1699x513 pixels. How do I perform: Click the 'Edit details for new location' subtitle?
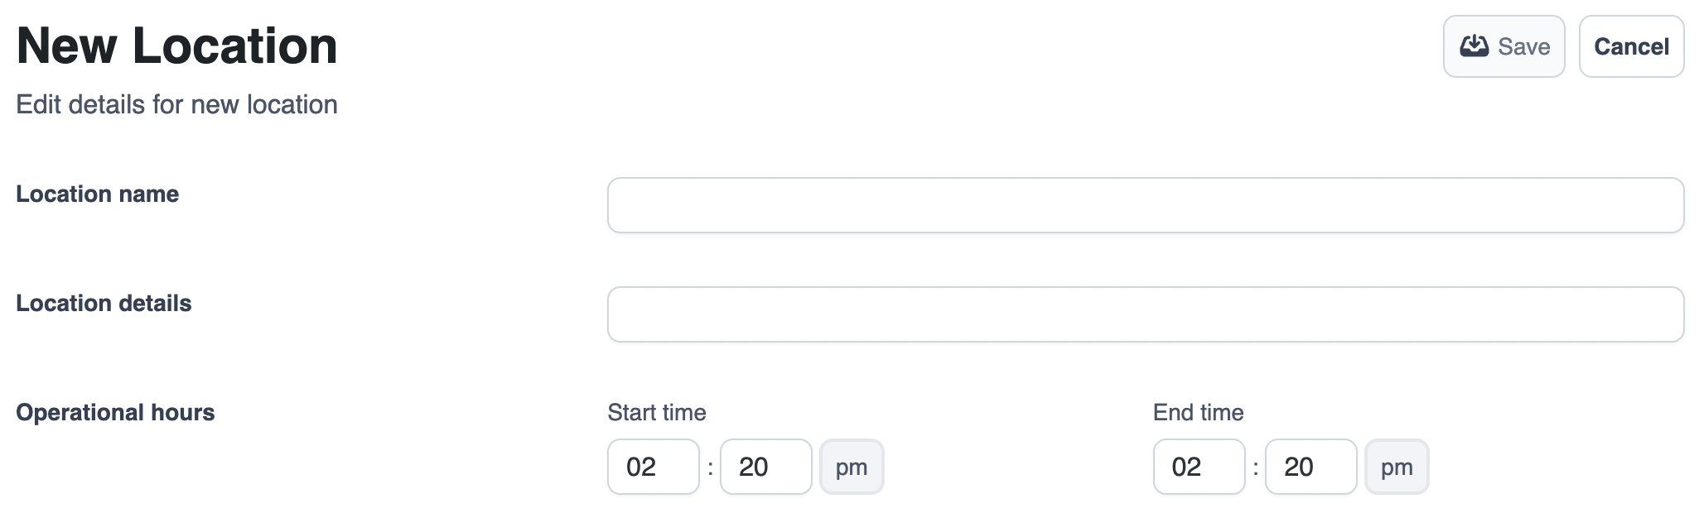(x=176, y=104)
